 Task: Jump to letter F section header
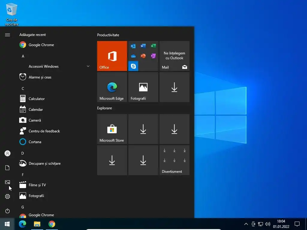coord(23,175)
